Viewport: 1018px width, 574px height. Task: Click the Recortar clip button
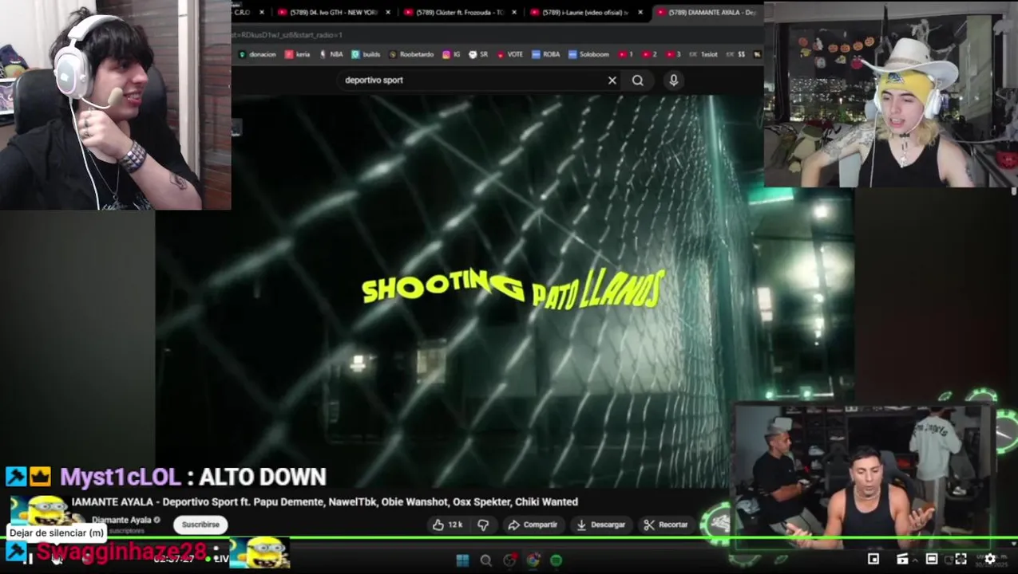[666, 525]
